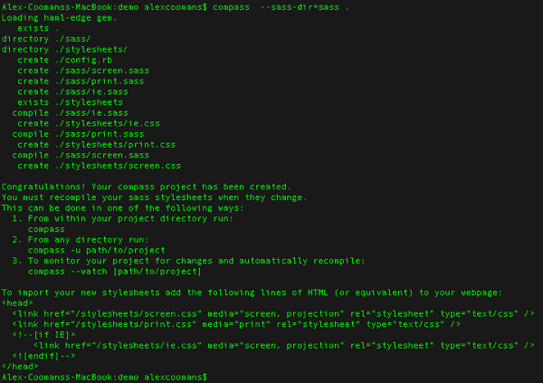The height and width of the screenshot is (383, 543).
Task: Click the './sass/print.sass' create line
Action: point(81,81)
